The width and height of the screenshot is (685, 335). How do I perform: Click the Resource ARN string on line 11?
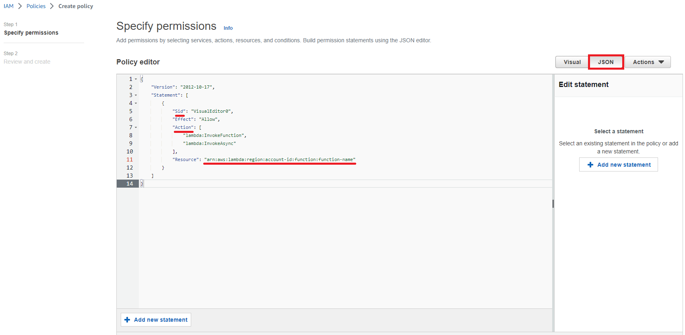point(280,159)
